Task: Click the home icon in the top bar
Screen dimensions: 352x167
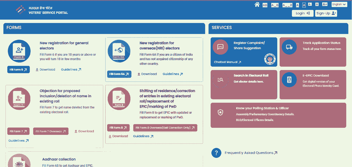Action: [x=257, y=4]
